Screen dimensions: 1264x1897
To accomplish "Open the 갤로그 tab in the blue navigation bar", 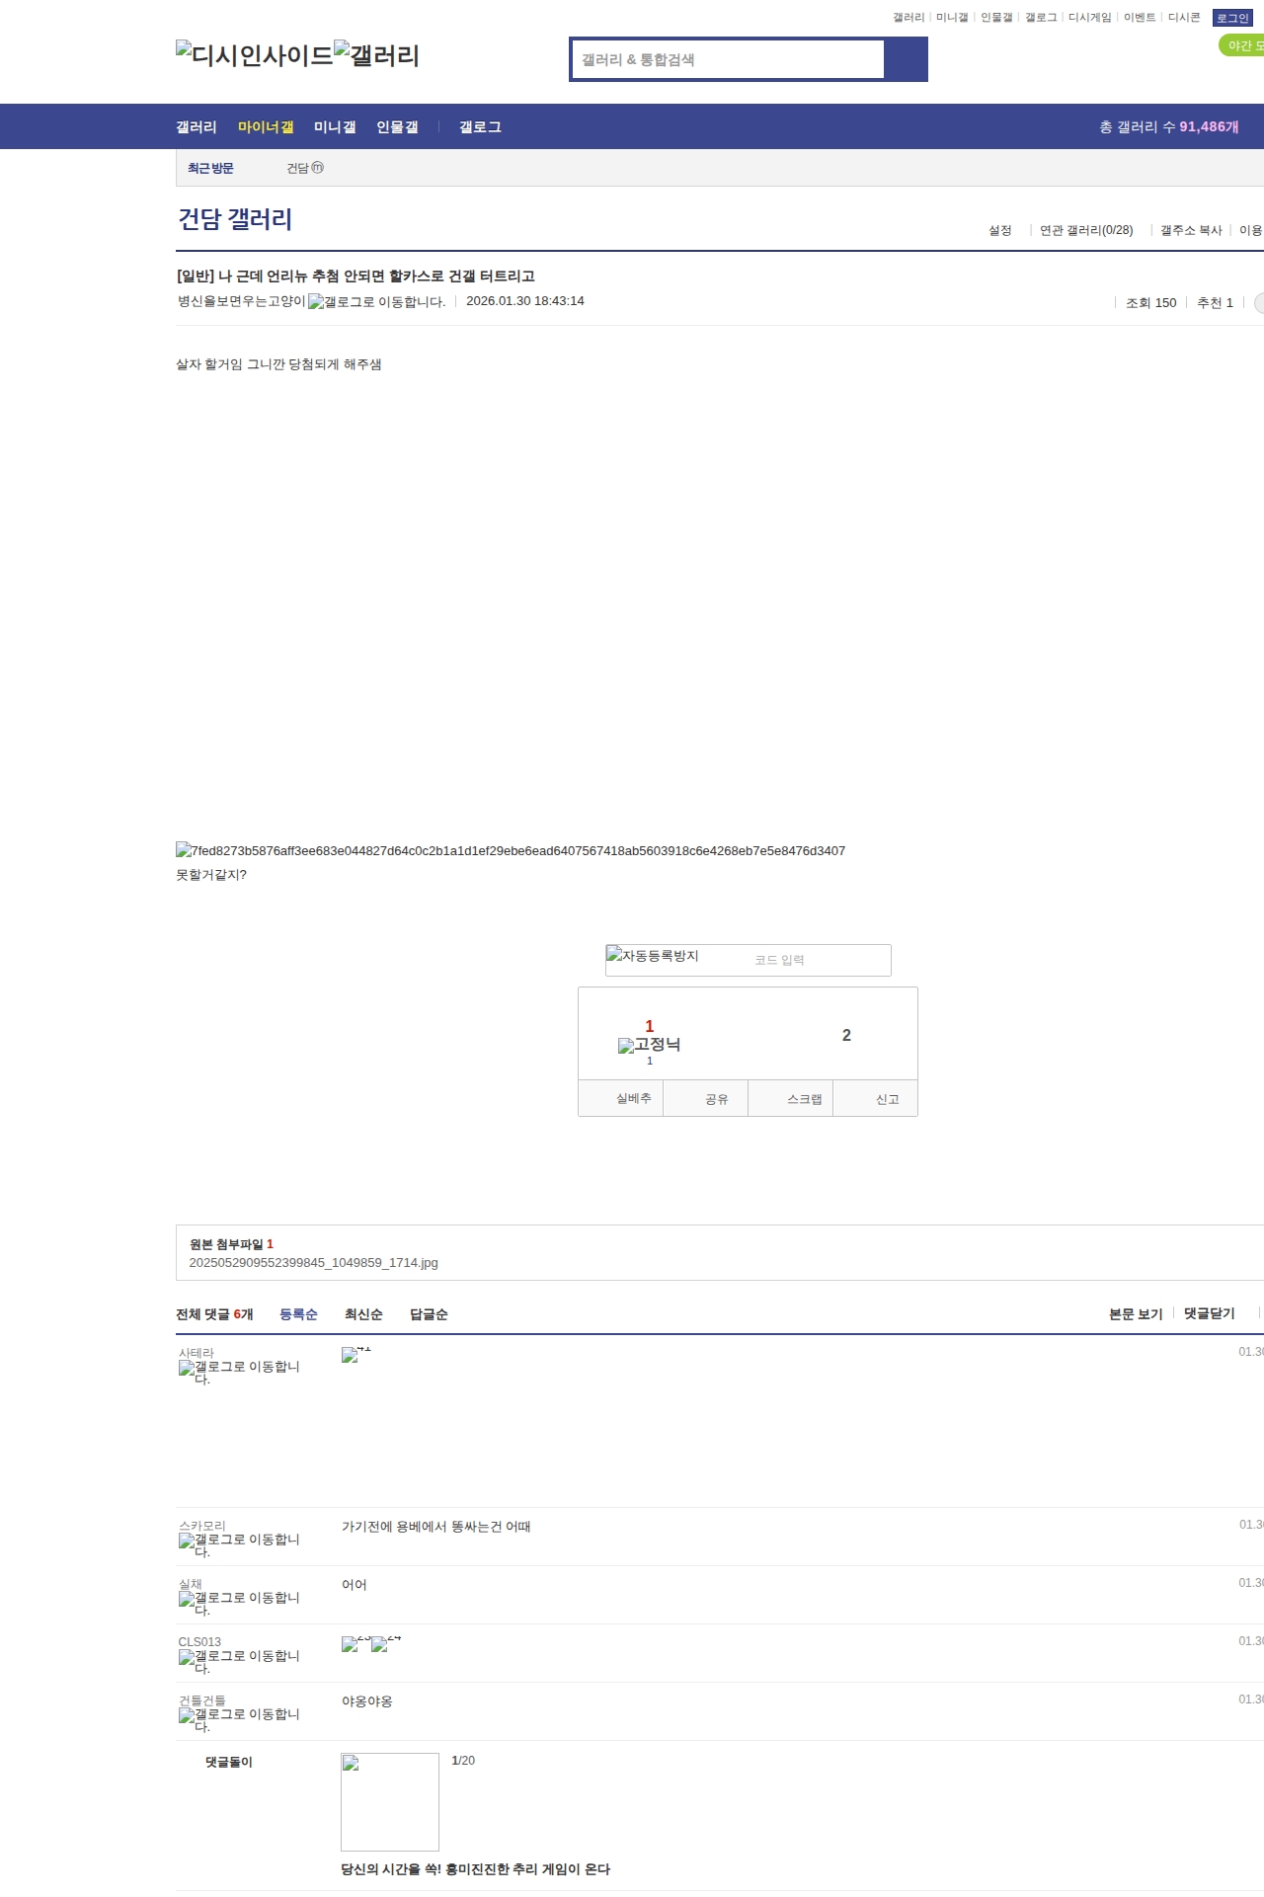I will [x=480, y=126].
